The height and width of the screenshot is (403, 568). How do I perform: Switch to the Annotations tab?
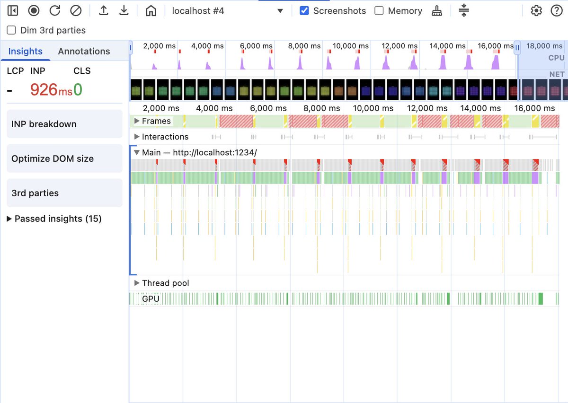point(84,51)
